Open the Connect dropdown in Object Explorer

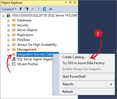[9, 9]
